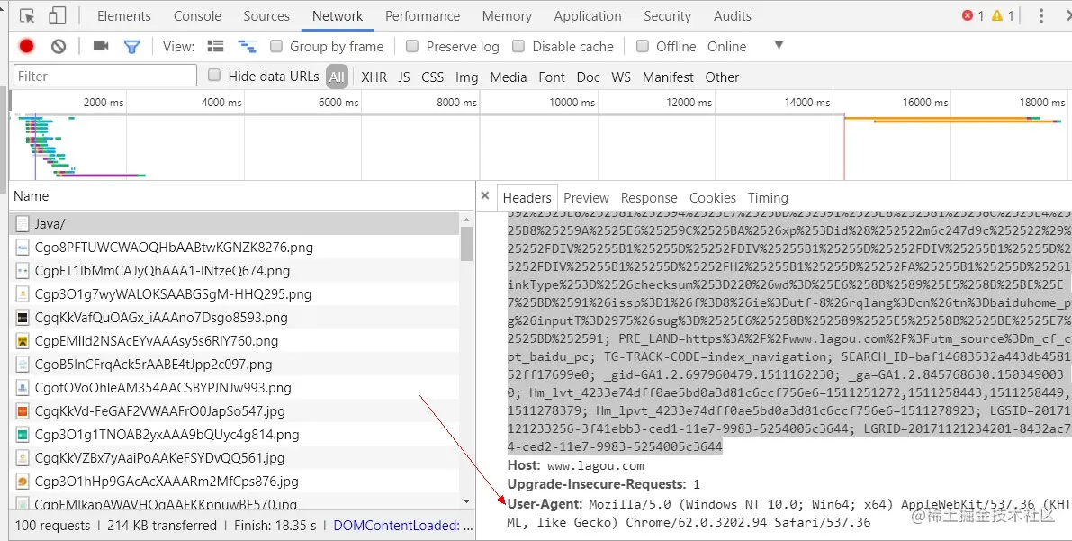This screenshot has width=1072, height=541.
Task: Select request CgpFT1lbMmCAJyQhAAA1-INtzeQ674.png
Action: pos(235,271)
